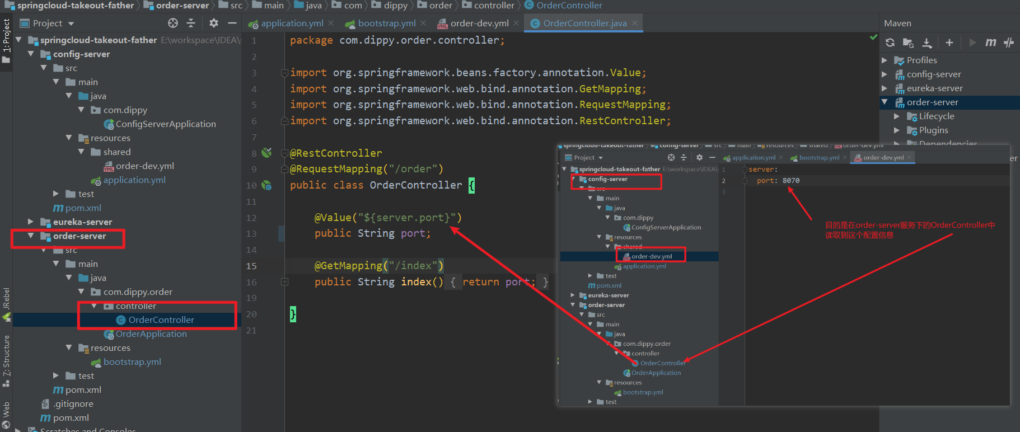The image size is (1020, 432).
Task: Click springcloud-takeout-father in the breadcrumb bar
Action: pyautogui.click(x=75, y=6)
